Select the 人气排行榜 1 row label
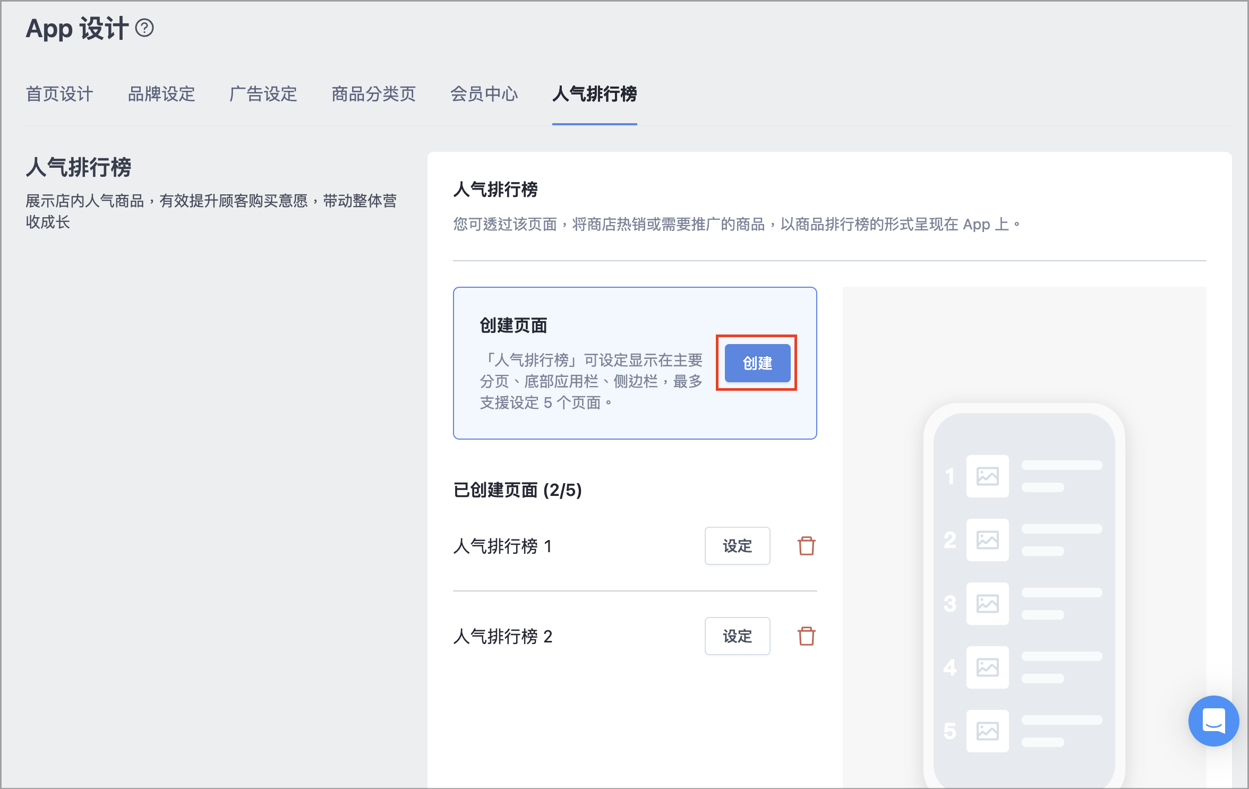1249x789 pixels. tap(503, 546)
